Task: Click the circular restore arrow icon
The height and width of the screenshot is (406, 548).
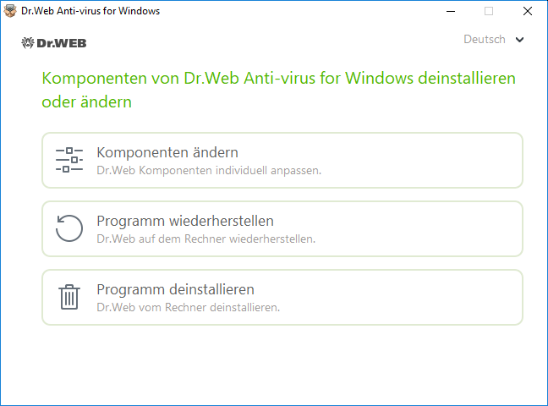Action: 69,228
